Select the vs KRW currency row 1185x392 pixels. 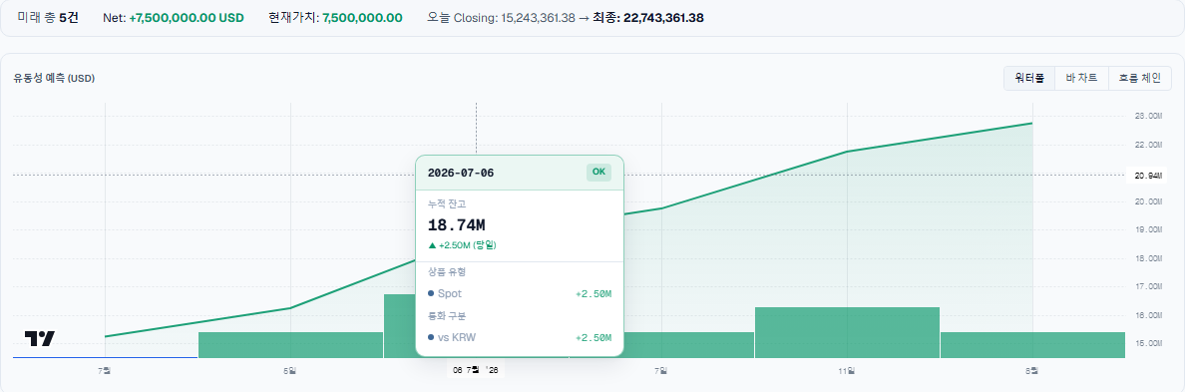point(520,337)
